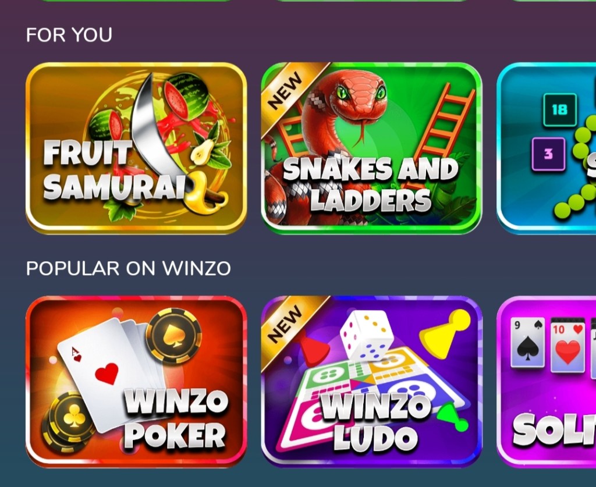596x487 pixels.
Task: Click the purple number 3 block
Action: (x=548, y=154)
